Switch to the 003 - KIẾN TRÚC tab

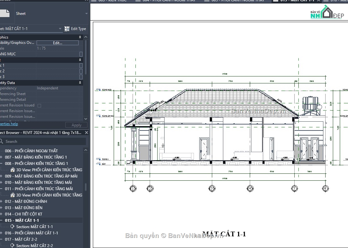(x=111, y=1)
